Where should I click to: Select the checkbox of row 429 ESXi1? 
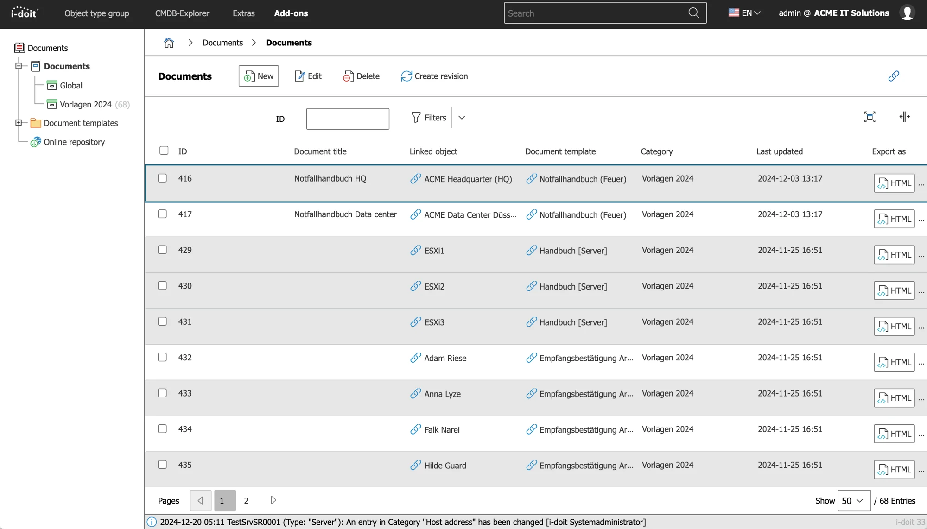[x=162, y=249]
